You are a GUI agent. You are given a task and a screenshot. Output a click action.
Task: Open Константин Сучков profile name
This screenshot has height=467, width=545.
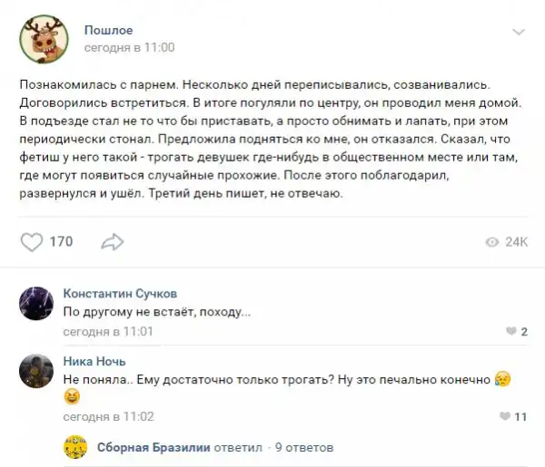pyautogui.click(x=120, y=294)
